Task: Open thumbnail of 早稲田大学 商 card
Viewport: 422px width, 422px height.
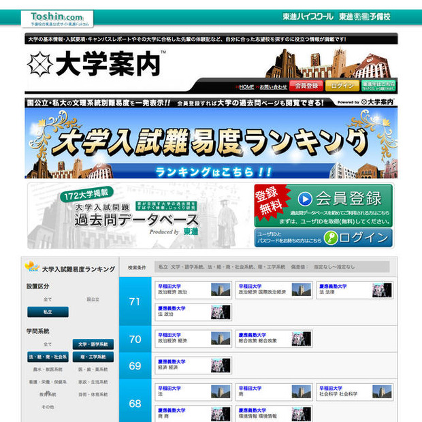Action: point(301,391)
